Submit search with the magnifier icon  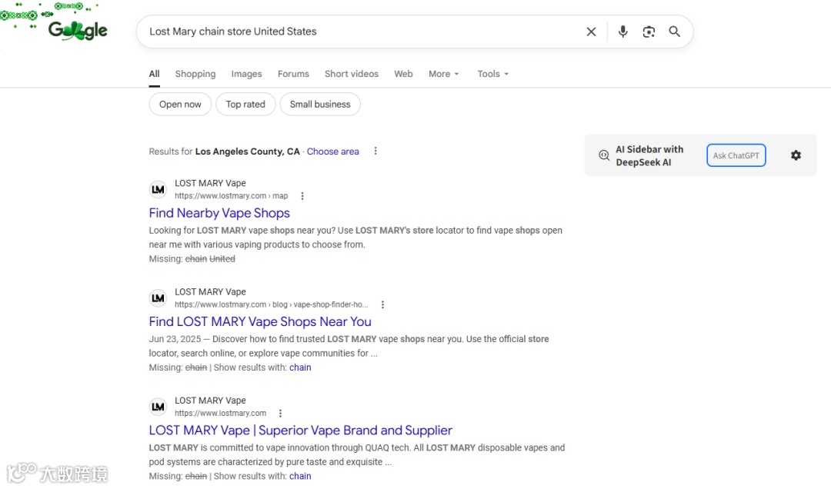674,32
